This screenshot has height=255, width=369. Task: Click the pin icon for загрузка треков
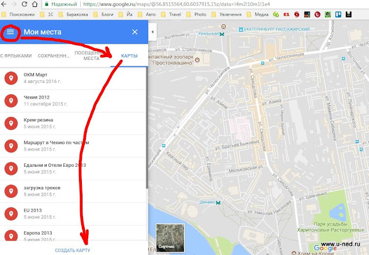[9, 191]
